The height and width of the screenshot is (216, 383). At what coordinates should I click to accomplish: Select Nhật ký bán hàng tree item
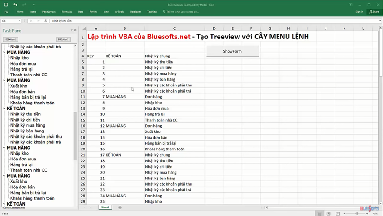[27, 131]
